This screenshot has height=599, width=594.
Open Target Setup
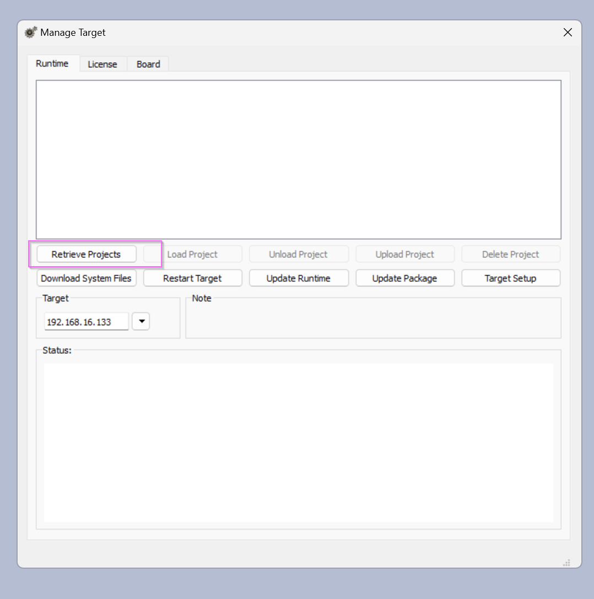pos(511,278)
